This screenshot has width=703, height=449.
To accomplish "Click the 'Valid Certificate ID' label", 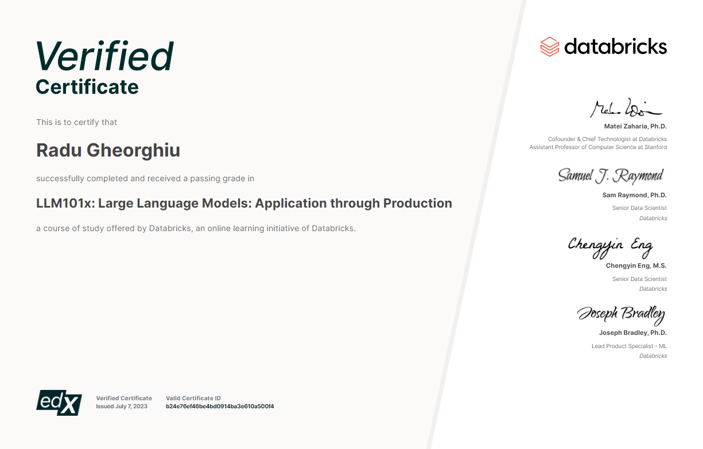I will point(193,398).
